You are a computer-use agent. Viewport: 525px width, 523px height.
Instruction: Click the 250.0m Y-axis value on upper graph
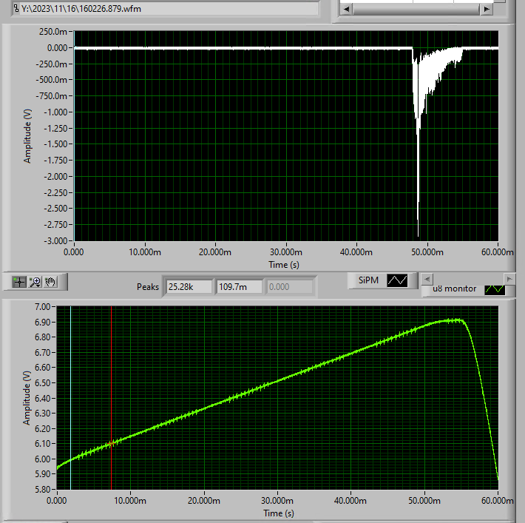click(x=53, y=32)
